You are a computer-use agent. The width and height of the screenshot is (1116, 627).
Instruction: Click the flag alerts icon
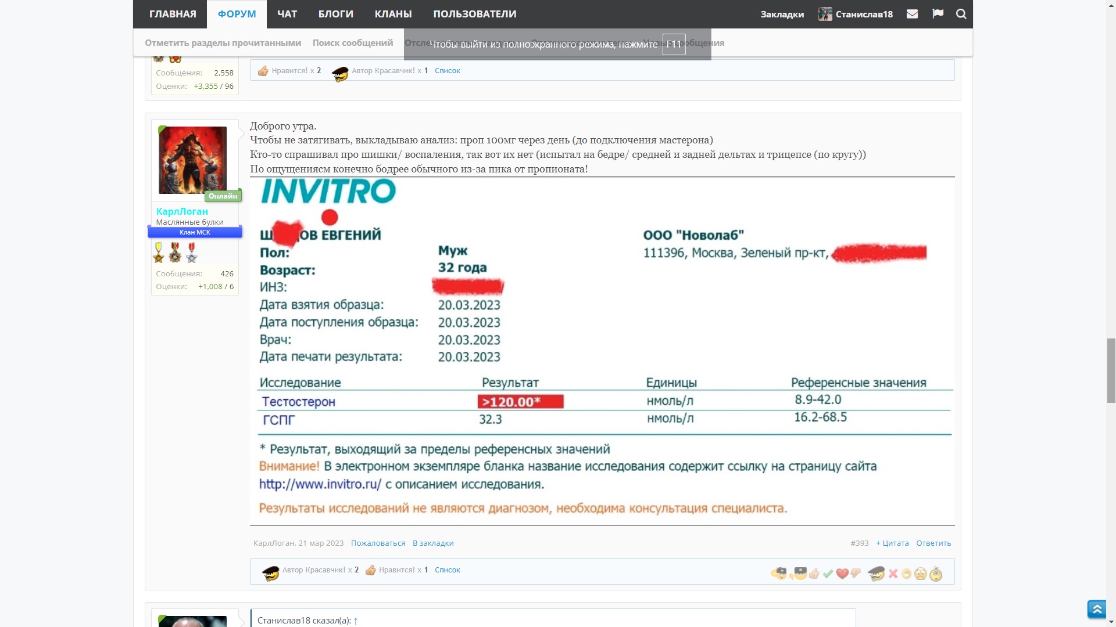tap(938, 14)
